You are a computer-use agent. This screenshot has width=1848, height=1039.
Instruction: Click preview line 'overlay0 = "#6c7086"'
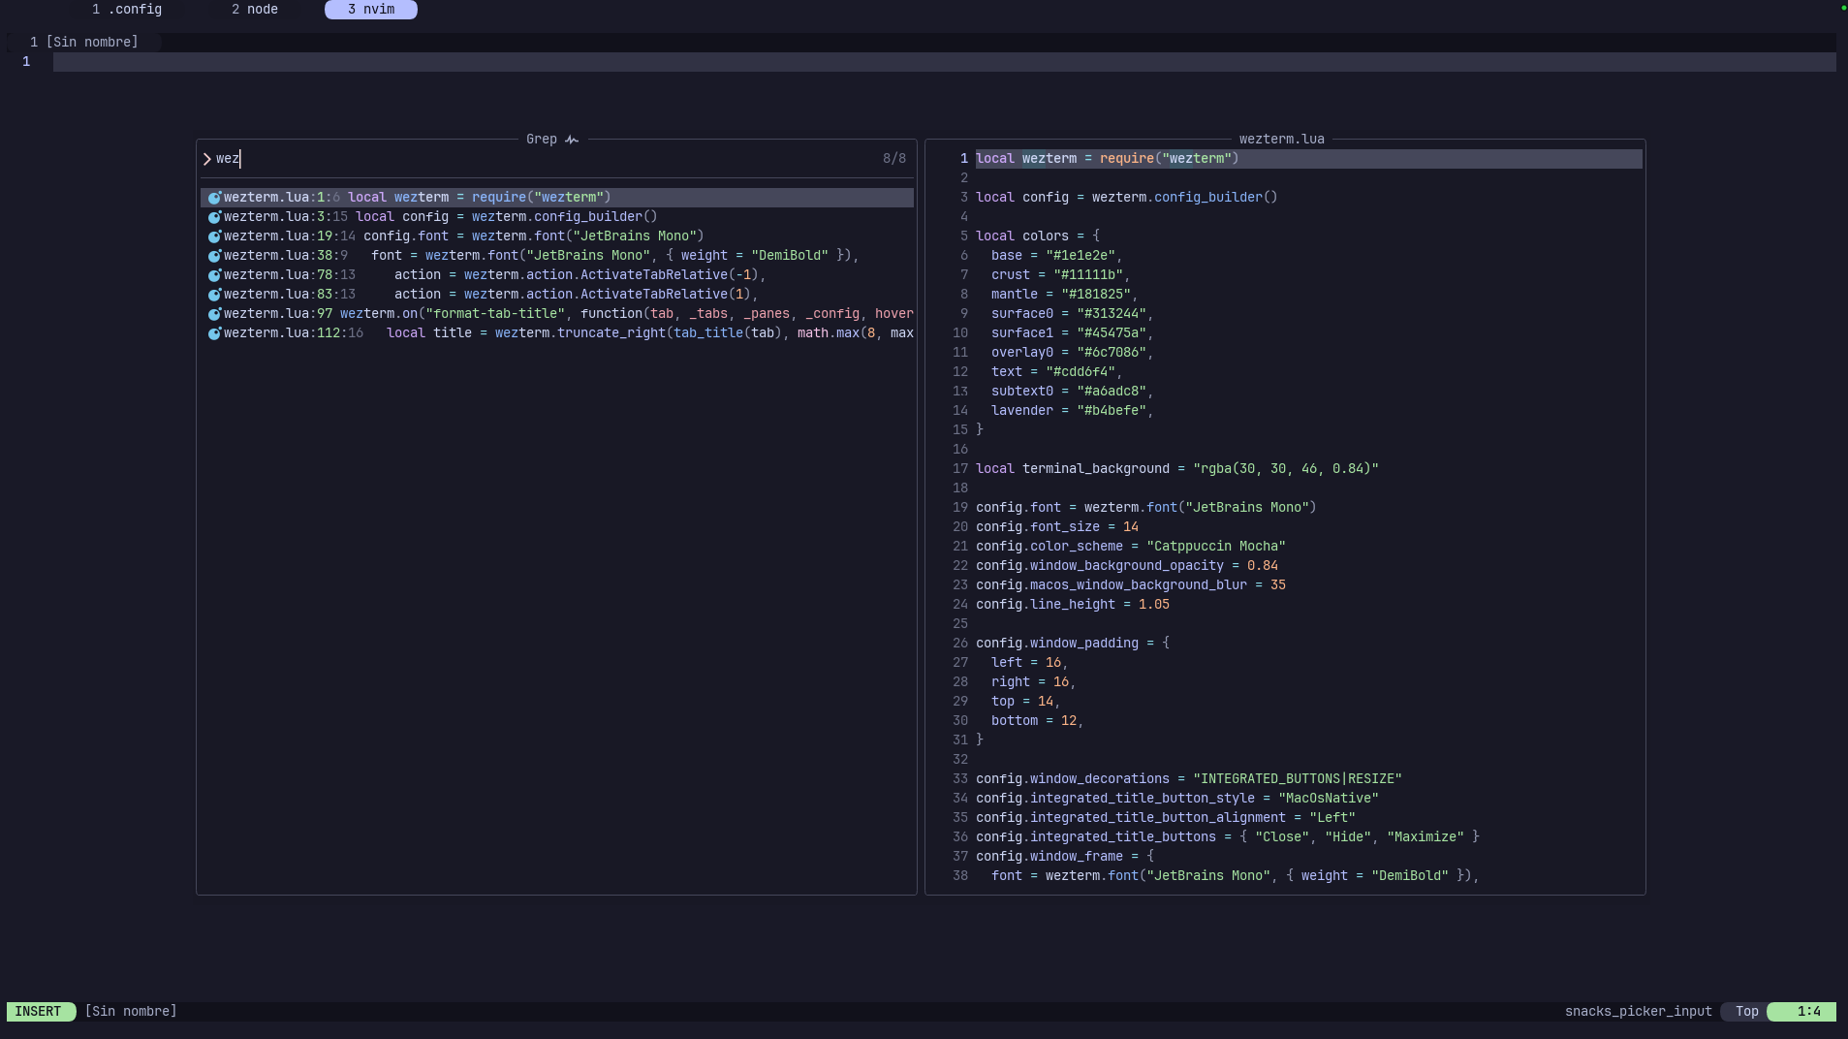click(1072, 353)
